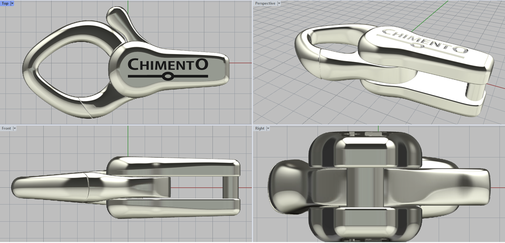Select the upper clasp plate in Front view
The image size is (505, 243).
(174, 166)
